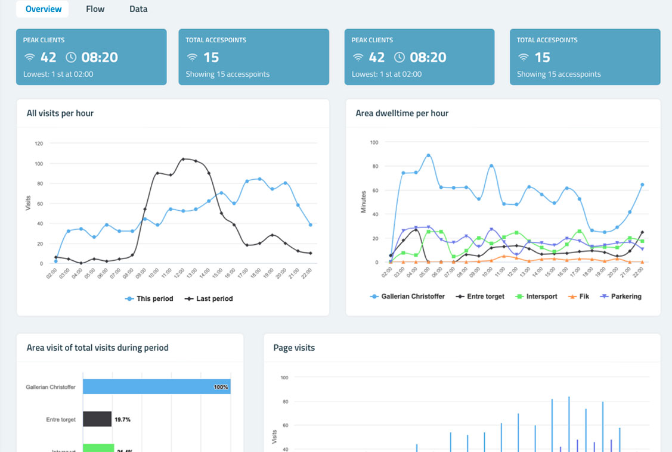Open the Data tab
The width and height of the screenshot is (672, 452).
(138, 9)
